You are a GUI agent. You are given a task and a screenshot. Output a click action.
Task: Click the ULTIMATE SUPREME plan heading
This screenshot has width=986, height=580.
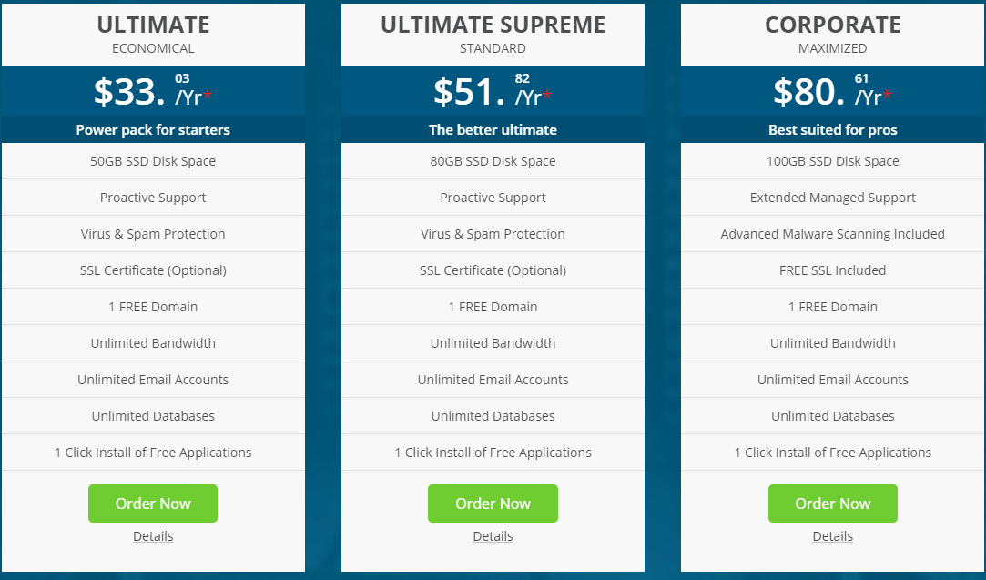click(493, 25)
